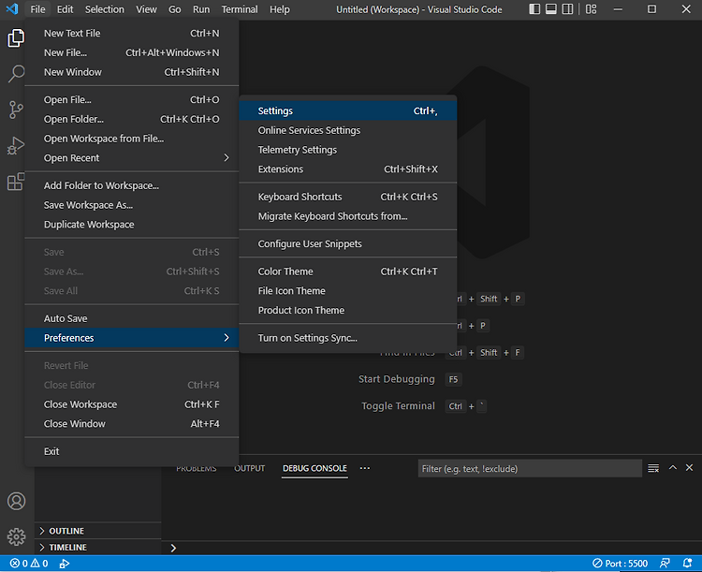
Task: Select Close Workspace
Action: coord(132,404)
